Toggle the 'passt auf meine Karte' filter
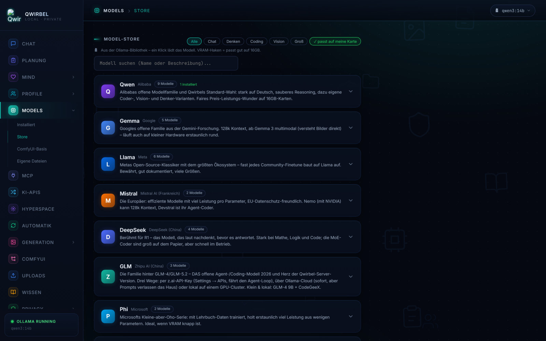Image resolution: width=546 pixels, height=341 pixels. click(335, 42)
